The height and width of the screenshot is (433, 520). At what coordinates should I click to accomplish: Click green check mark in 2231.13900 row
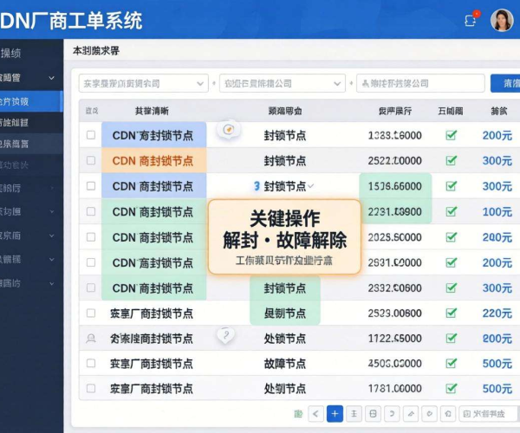pos(451,211)
